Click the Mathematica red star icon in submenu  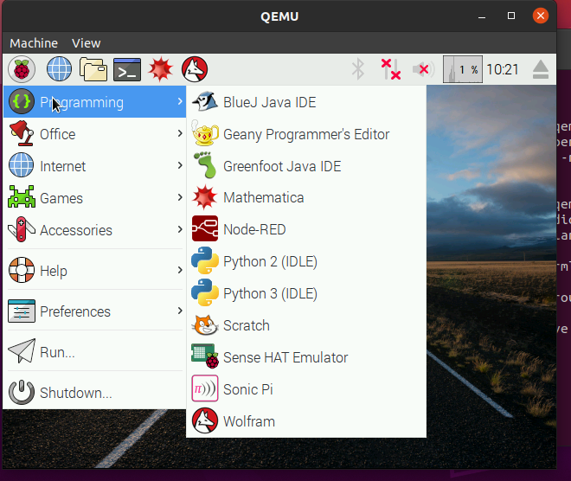(205, 197)
